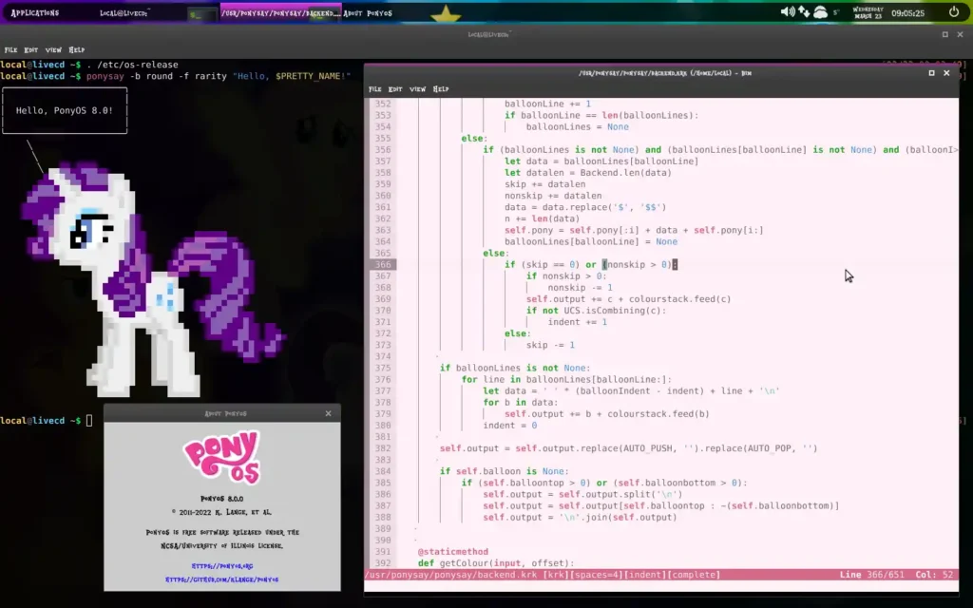Open the editor's View menu
The height and width of the screenshot is (608, 973).
coord(418,89)
